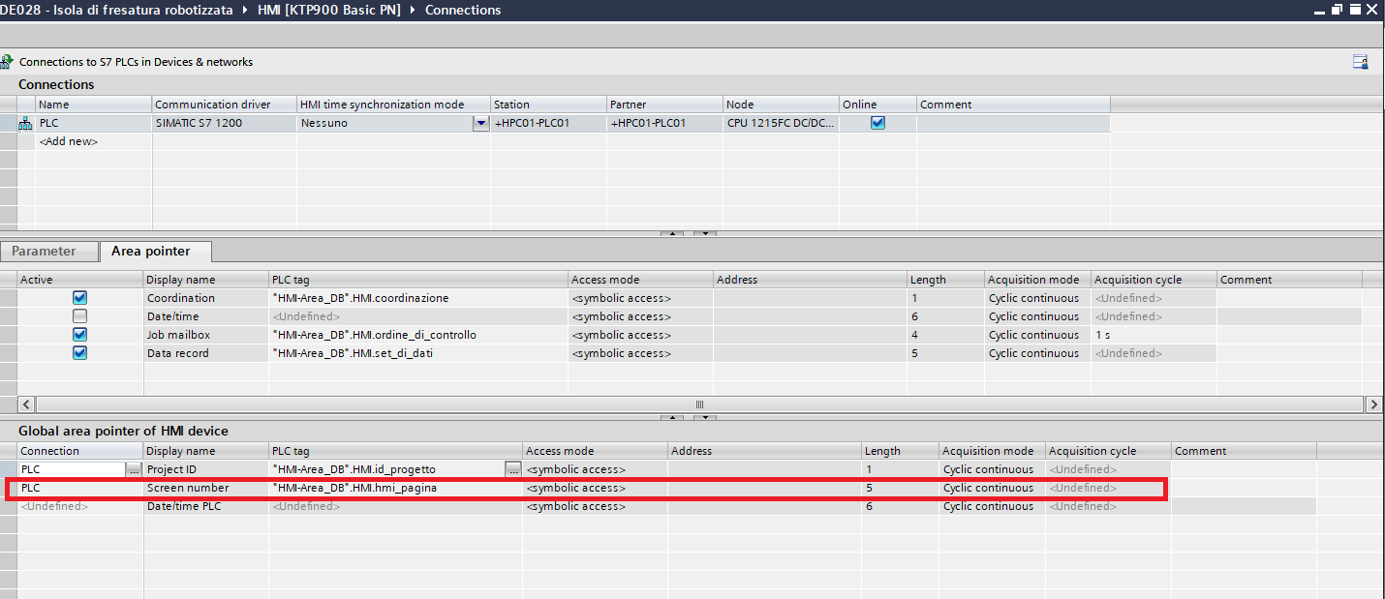Select the PLC connection network icon
Screen dimensions: 1385x599
pyautogui.click(x=25, y=124)
